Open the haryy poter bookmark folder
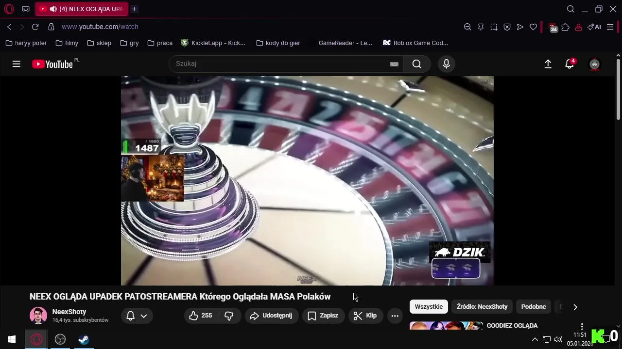This screenshot has height=349, width=622. (26, 43)
